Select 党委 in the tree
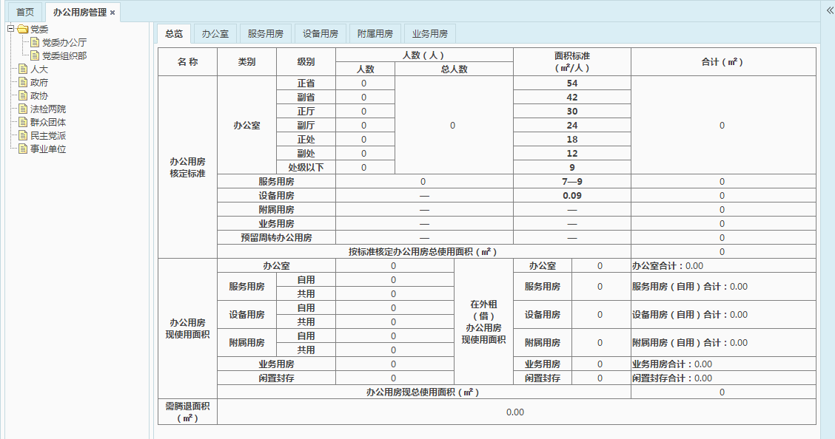835x439 pixels. click(x=39, y=30)
